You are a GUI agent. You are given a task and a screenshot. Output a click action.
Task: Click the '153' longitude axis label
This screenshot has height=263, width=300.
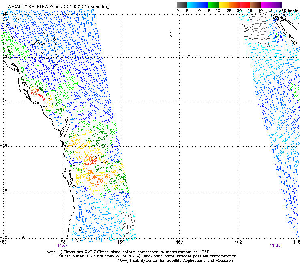pos(62,242)
